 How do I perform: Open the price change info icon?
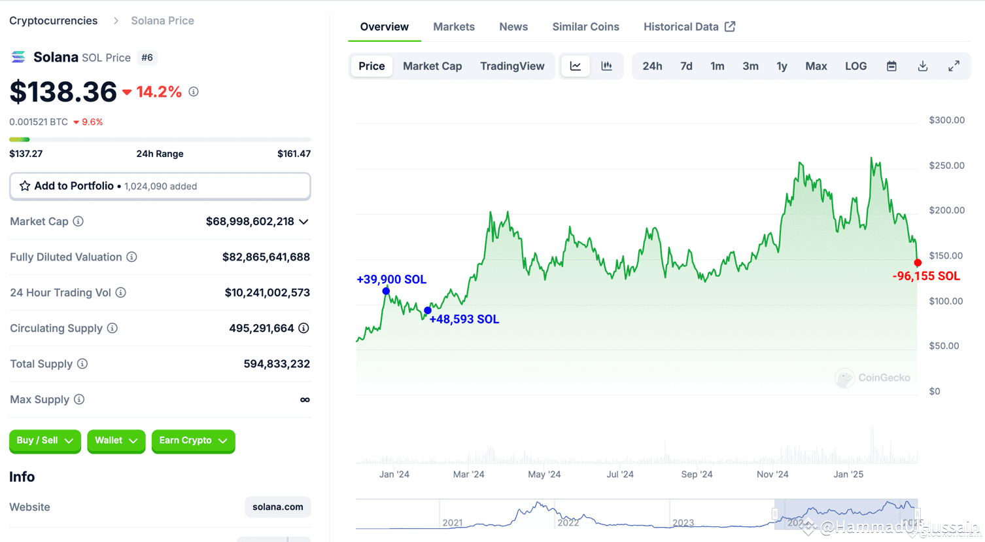pos(194,92)
